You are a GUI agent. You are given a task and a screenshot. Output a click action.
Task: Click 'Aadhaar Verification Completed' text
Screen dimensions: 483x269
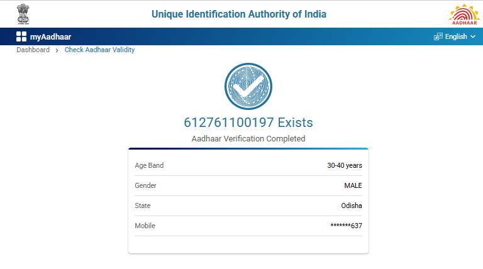tap(248, 138)
